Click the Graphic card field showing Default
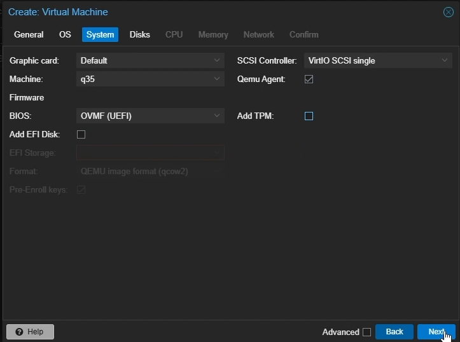460x342 pixels. [x=143, y=61]
